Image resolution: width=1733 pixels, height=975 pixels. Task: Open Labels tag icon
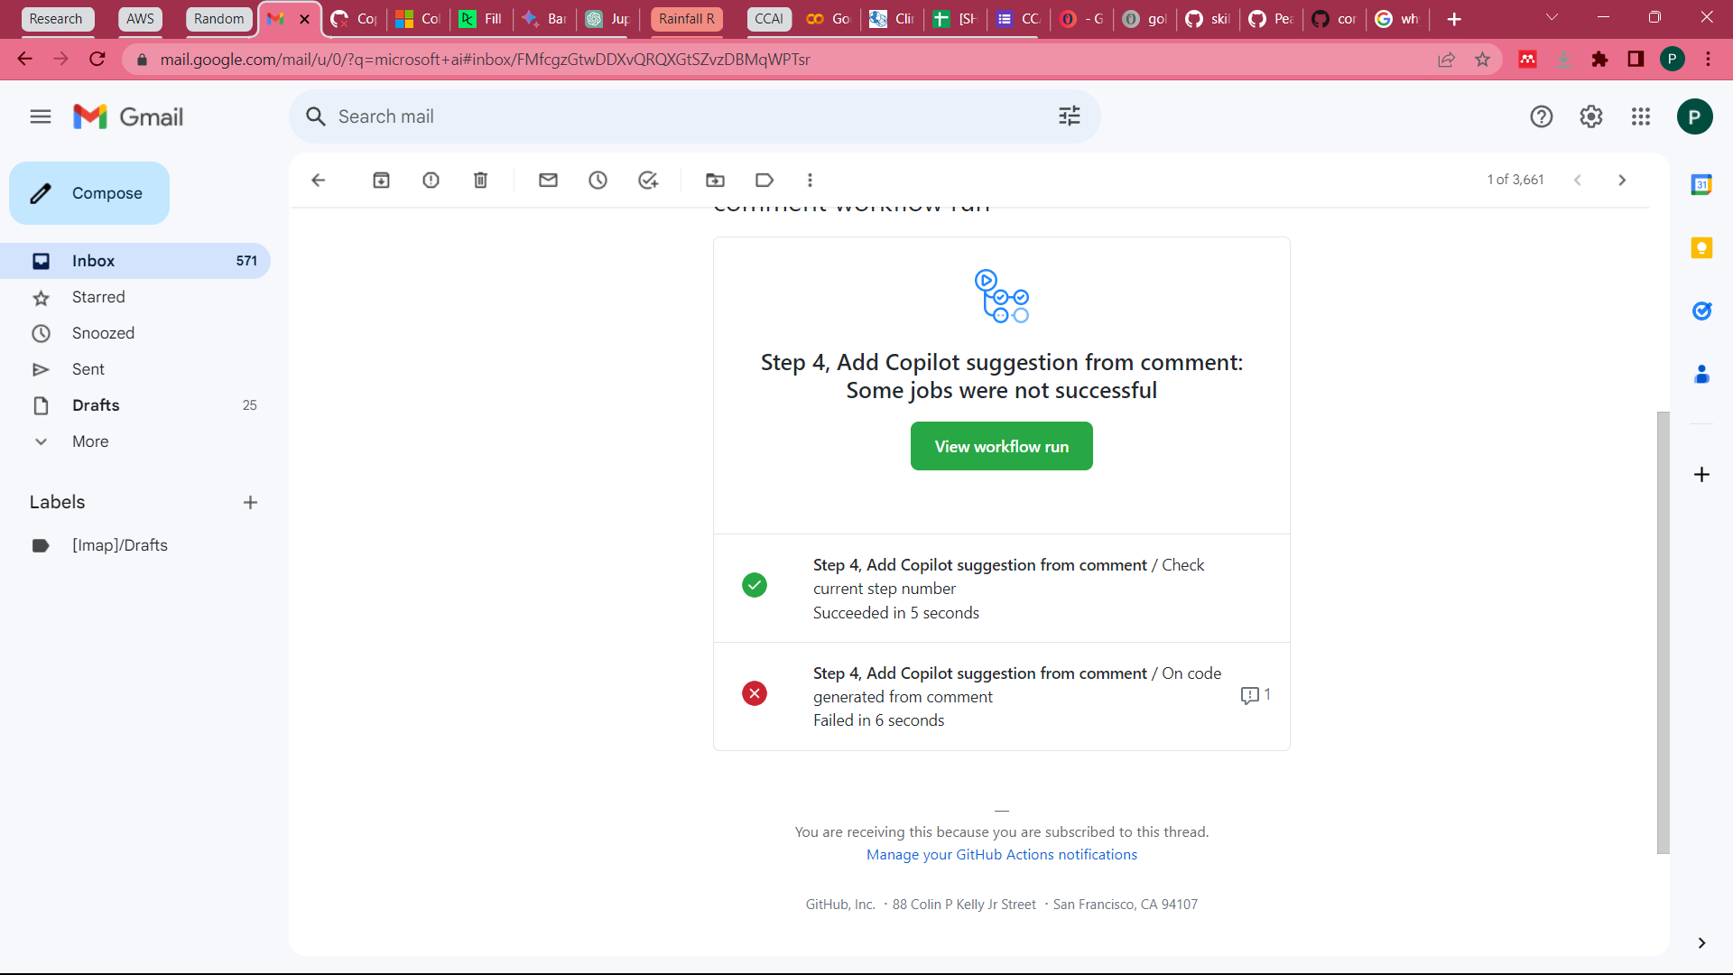point(765,181)
